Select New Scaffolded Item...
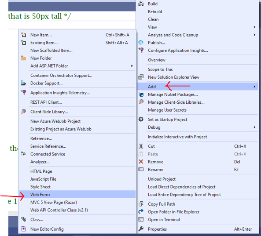The image size is (261, 236). tap(77, 51)
